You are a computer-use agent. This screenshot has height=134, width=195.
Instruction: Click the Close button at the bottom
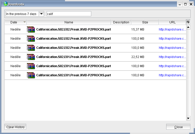click(178, 127)
